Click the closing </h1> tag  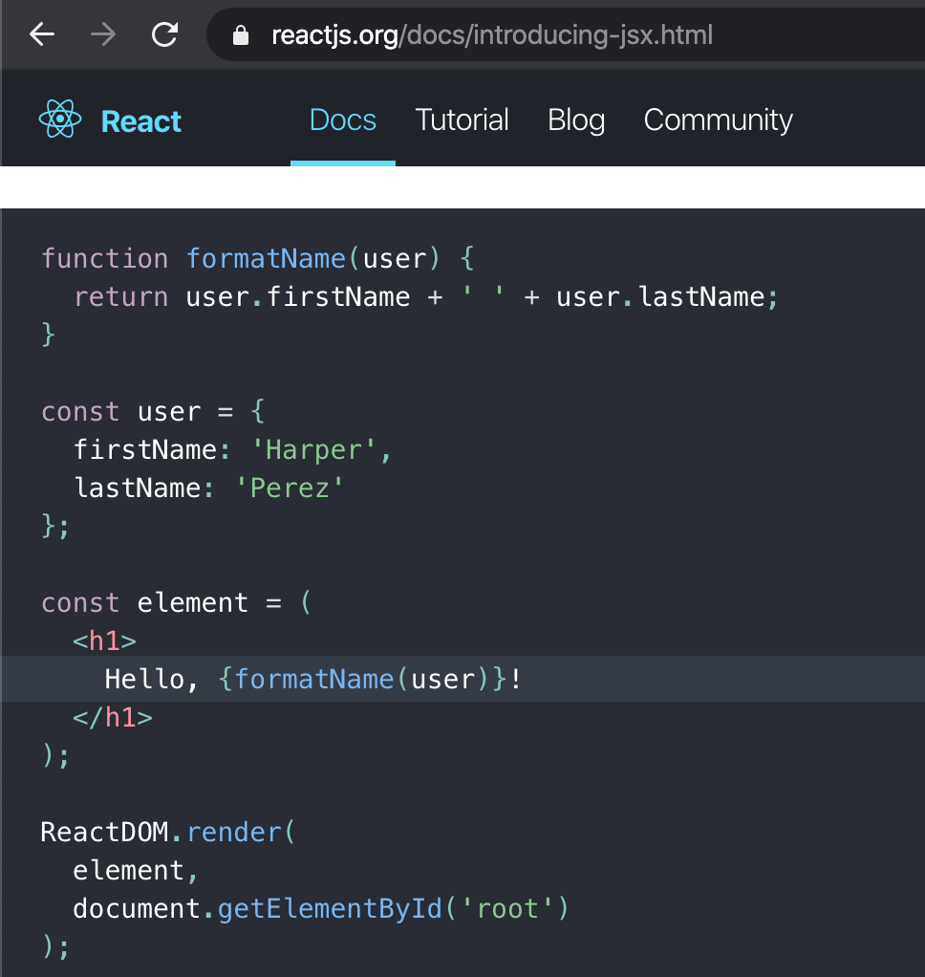pos(113,718)
